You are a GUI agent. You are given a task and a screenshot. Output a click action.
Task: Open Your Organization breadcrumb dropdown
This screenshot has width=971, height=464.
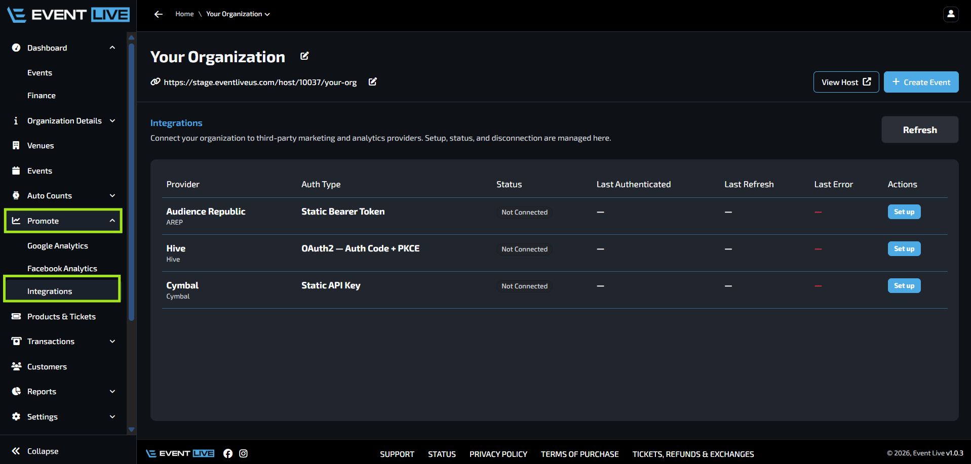click(238, 14)
